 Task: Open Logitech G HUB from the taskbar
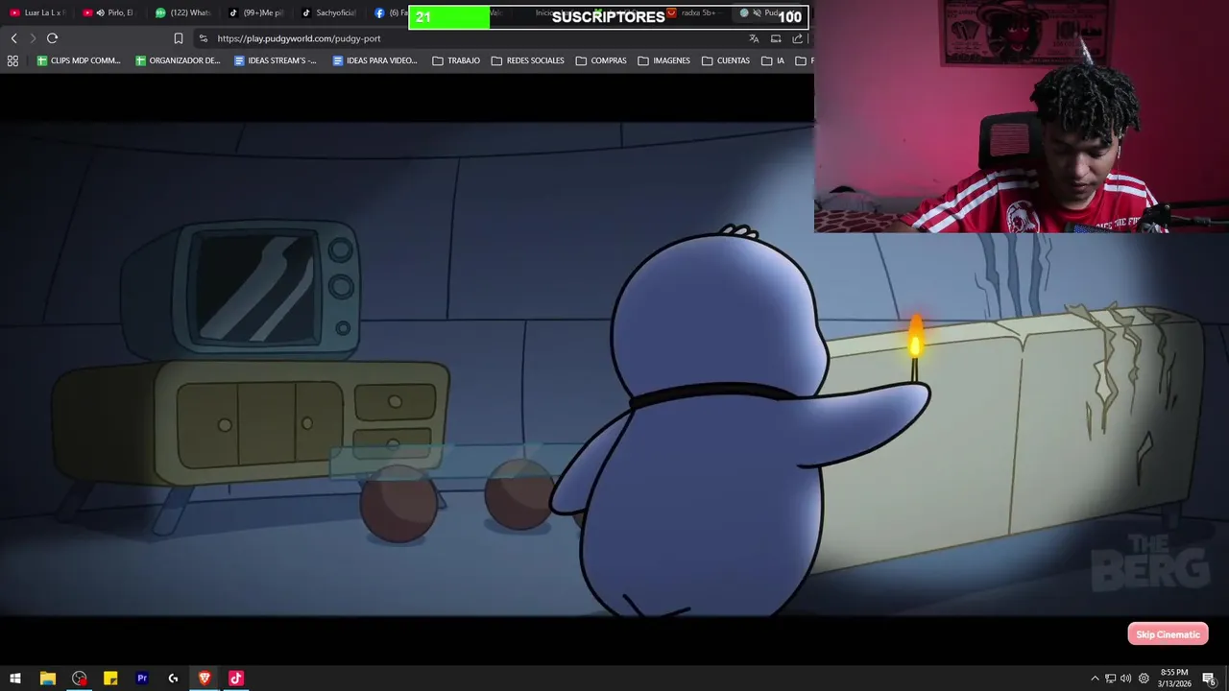click(173, 679)
